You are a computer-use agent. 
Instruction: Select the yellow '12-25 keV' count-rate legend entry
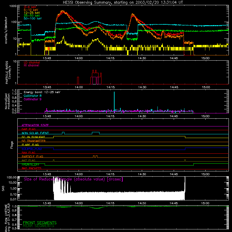(32, 13)
